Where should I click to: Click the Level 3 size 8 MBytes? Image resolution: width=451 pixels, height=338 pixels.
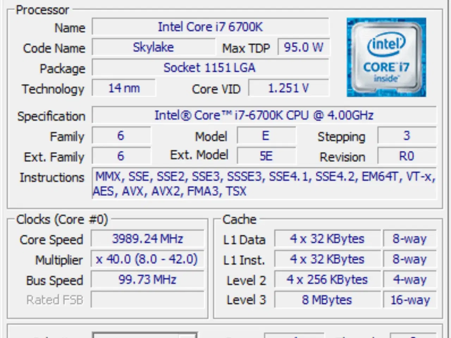327,300
